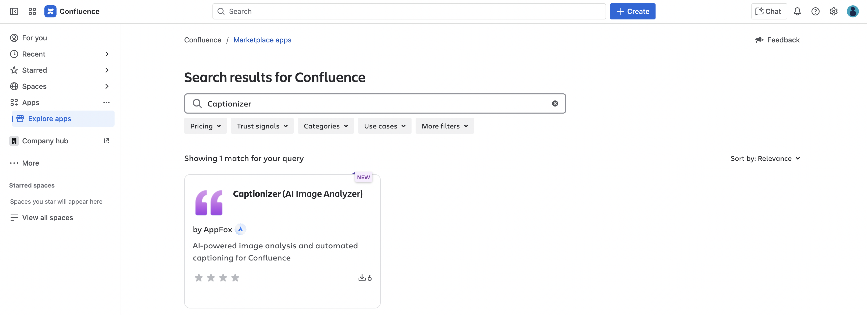Open the help question mark icon

pyautogui.click(x=815, y=11)
